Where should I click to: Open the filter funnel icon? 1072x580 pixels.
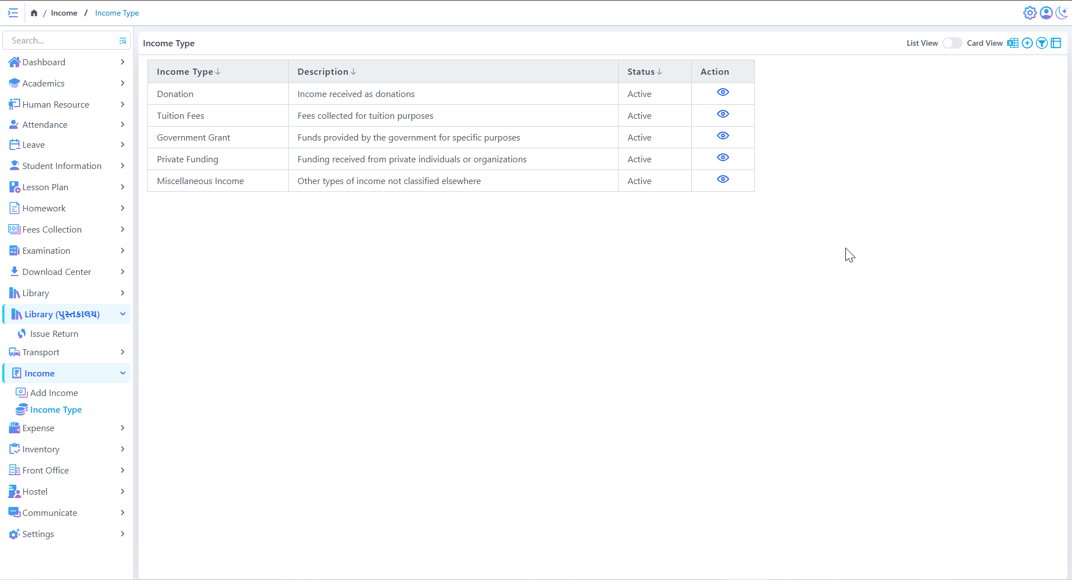(x=1041, y=43)
